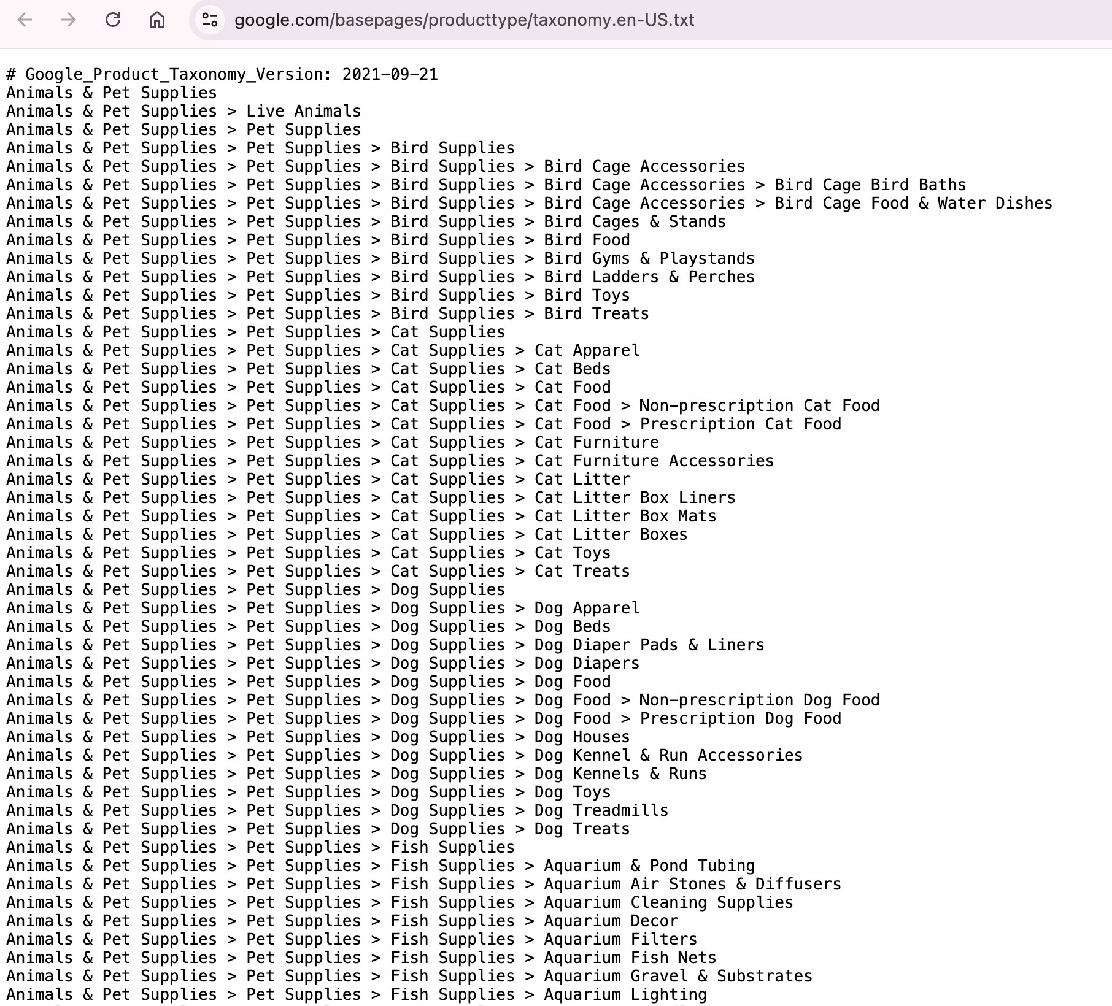Click the 'Bird Treats' line
Image resolution: width=1112 pixels, height=1006 pixels.
click(x=328, y=313)
